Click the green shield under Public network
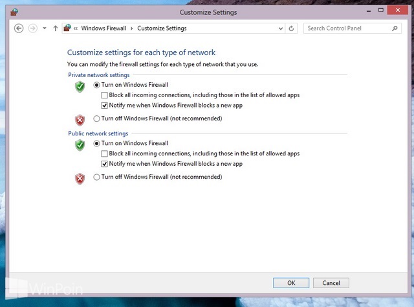Screen dimensions: 414x307 click(x=80, y=145)
